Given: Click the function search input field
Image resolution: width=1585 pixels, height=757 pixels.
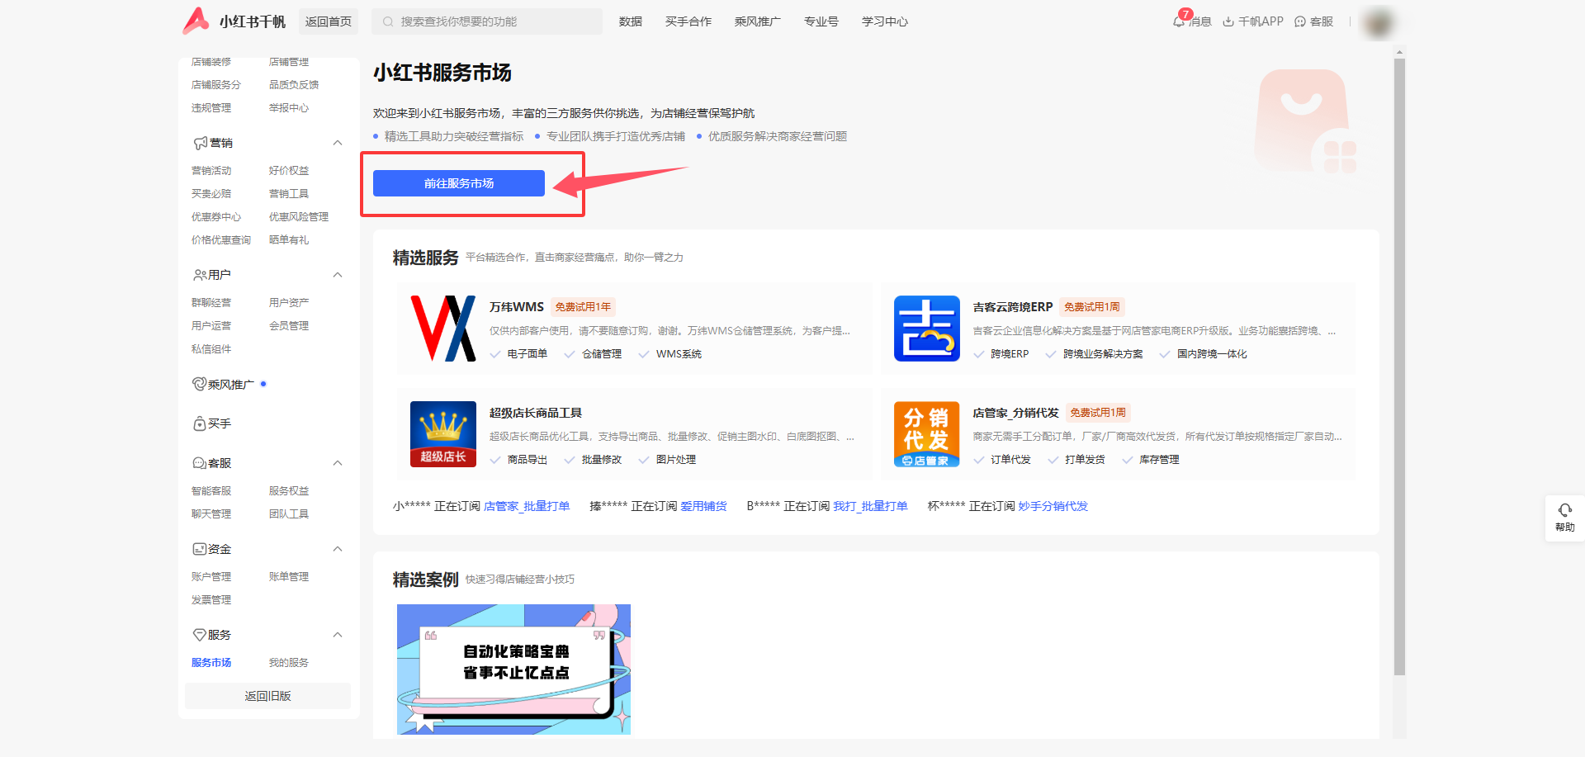Looking at the screenshot, I should (487, 21).
